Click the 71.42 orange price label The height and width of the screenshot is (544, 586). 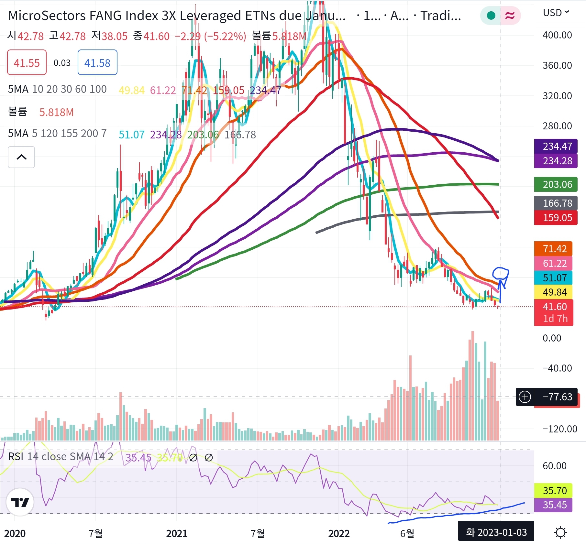(553, 249)
